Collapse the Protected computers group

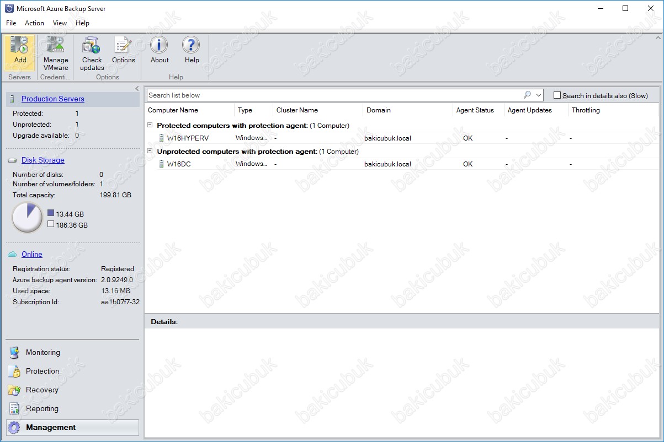click(x=150, y=126)
